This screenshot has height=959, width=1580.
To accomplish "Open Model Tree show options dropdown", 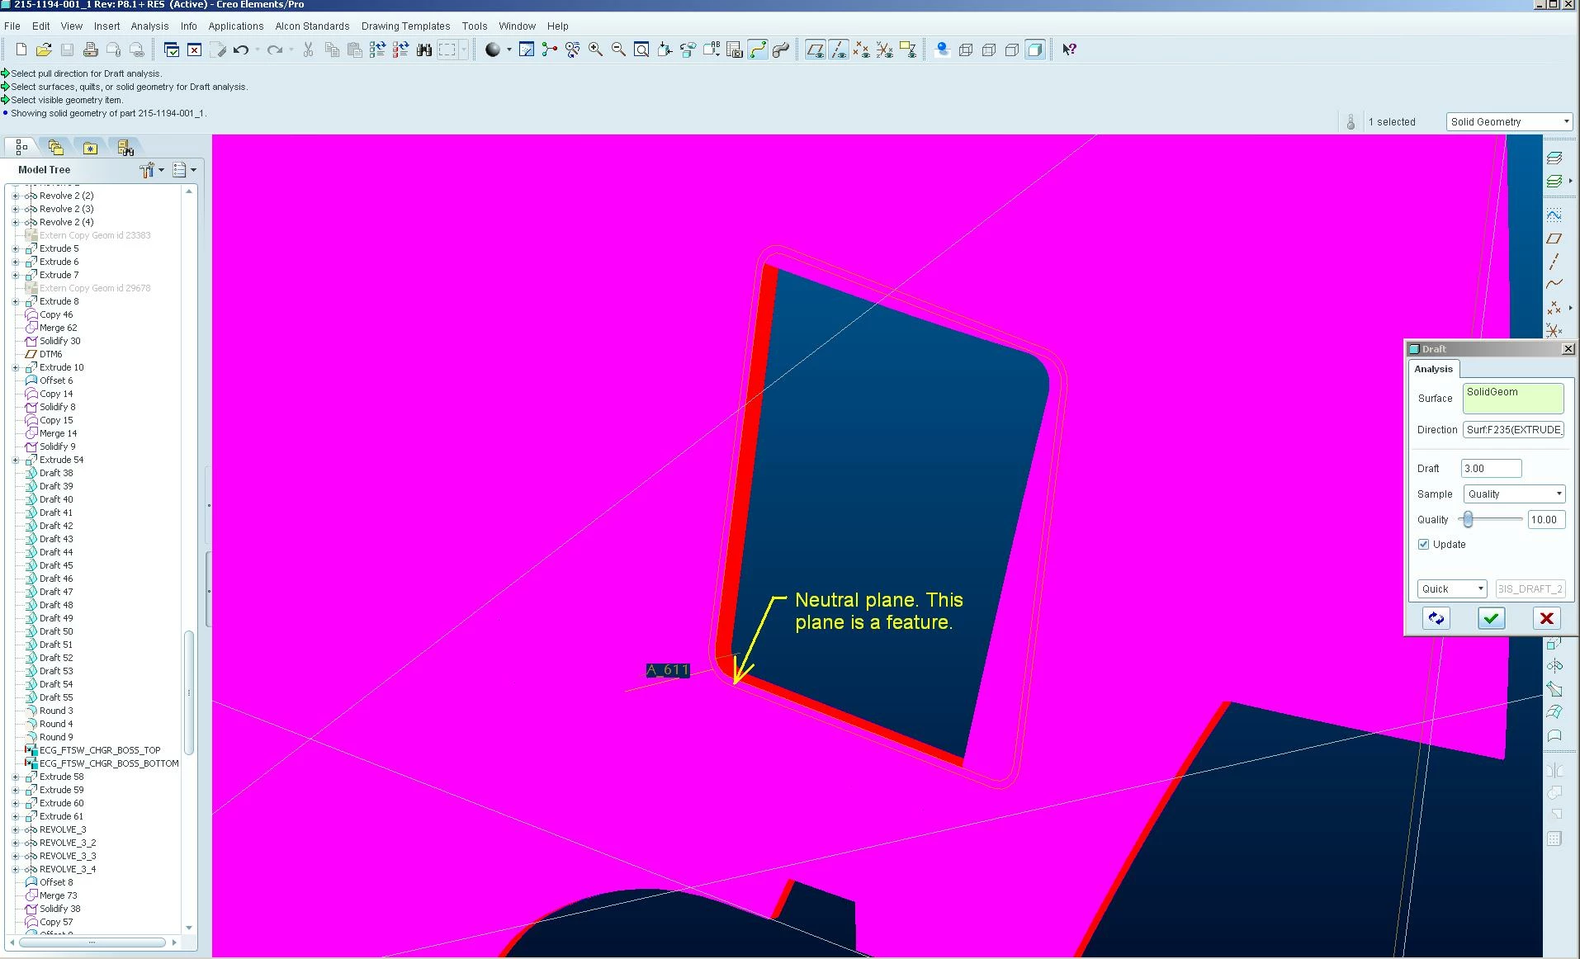I will point(185,170).
